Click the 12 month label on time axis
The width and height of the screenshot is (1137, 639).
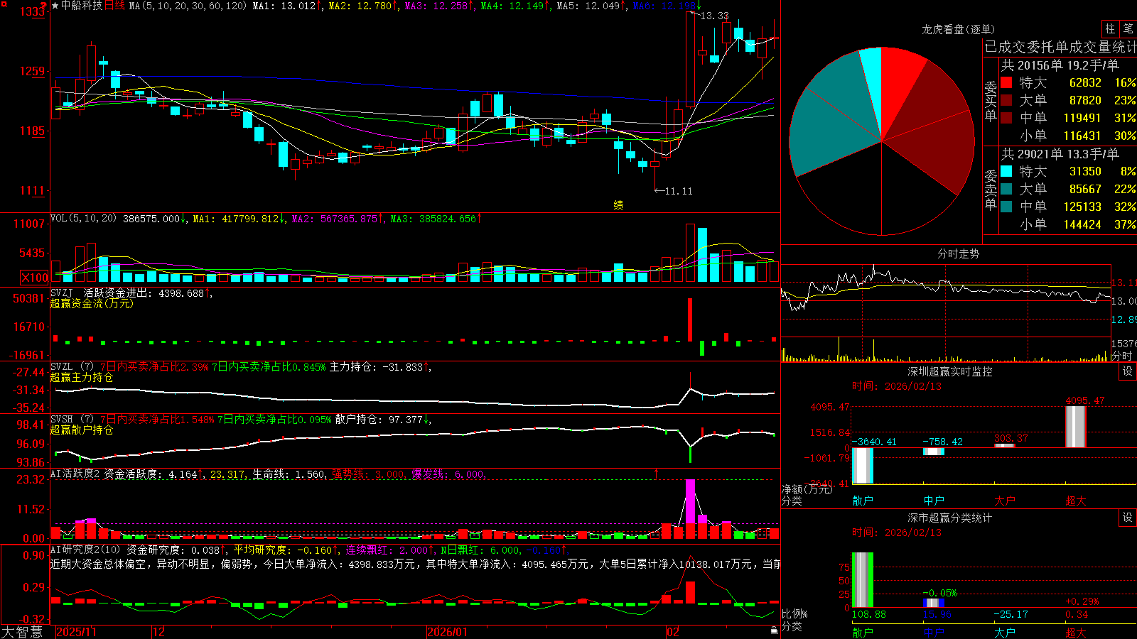159,632
